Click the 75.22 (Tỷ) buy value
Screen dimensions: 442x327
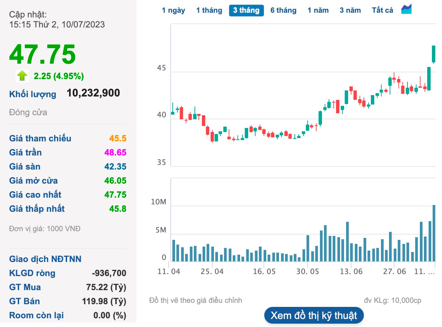click(x=106, y=287)
